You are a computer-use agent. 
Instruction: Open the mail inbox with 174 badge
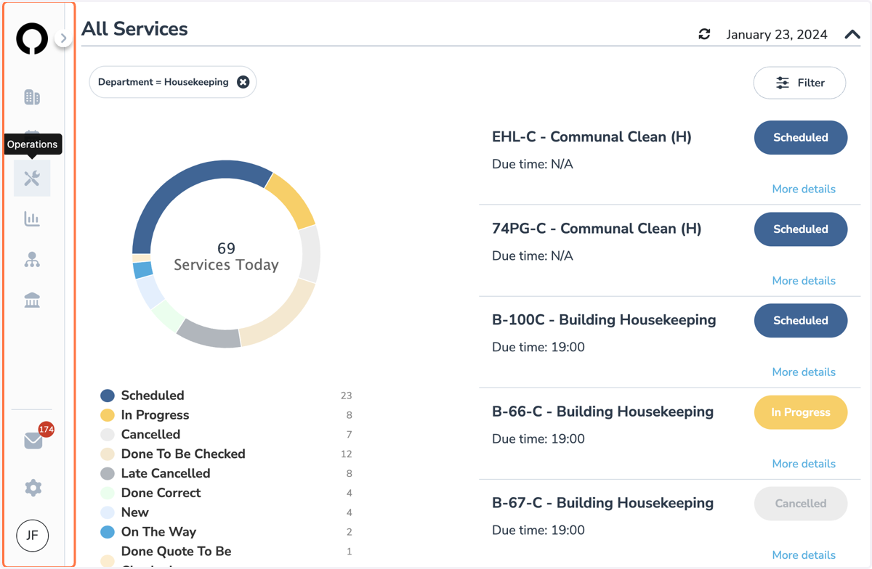[33, 441]
